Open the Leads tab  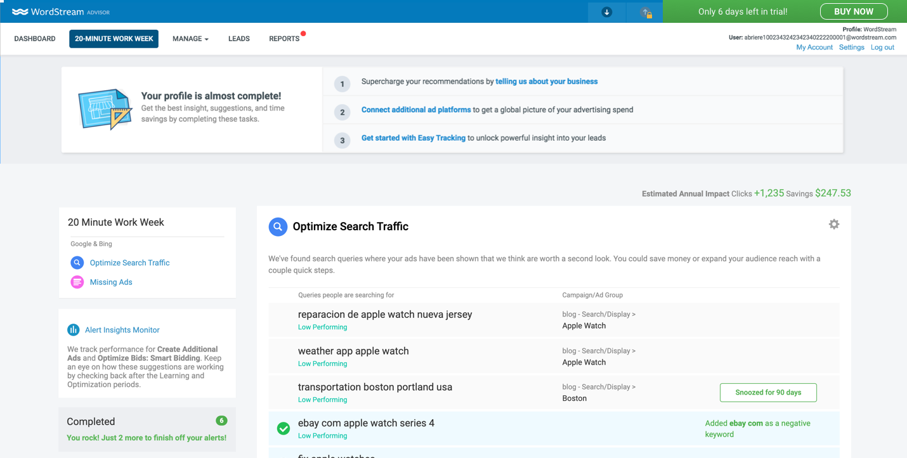point(239,39)
